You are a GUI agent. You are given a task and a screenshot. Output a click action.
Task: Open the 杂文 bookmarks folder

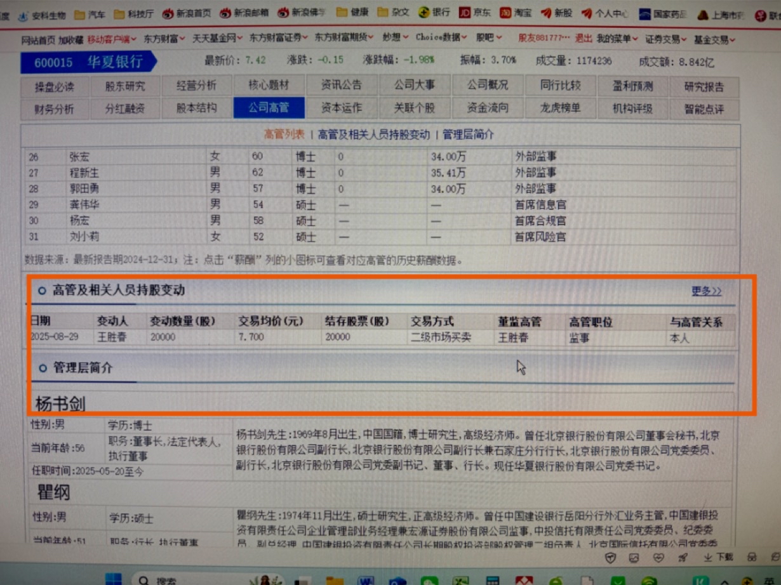click(394, 12)
